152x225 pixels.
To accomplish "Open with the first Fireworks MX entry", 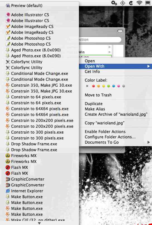I will click(39, 156).
